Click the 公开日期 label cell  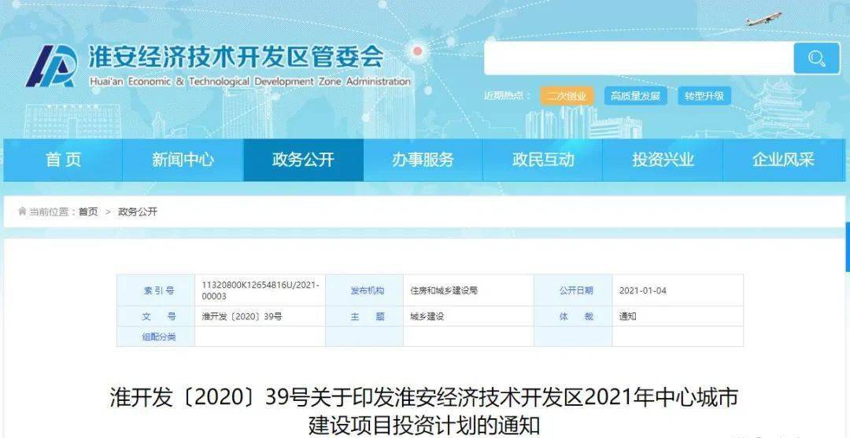[573, 291]
